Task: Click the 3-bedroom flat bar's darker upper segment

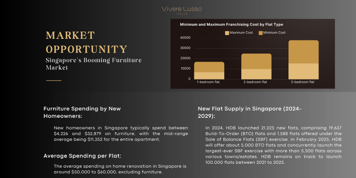Action: (303, 52)
